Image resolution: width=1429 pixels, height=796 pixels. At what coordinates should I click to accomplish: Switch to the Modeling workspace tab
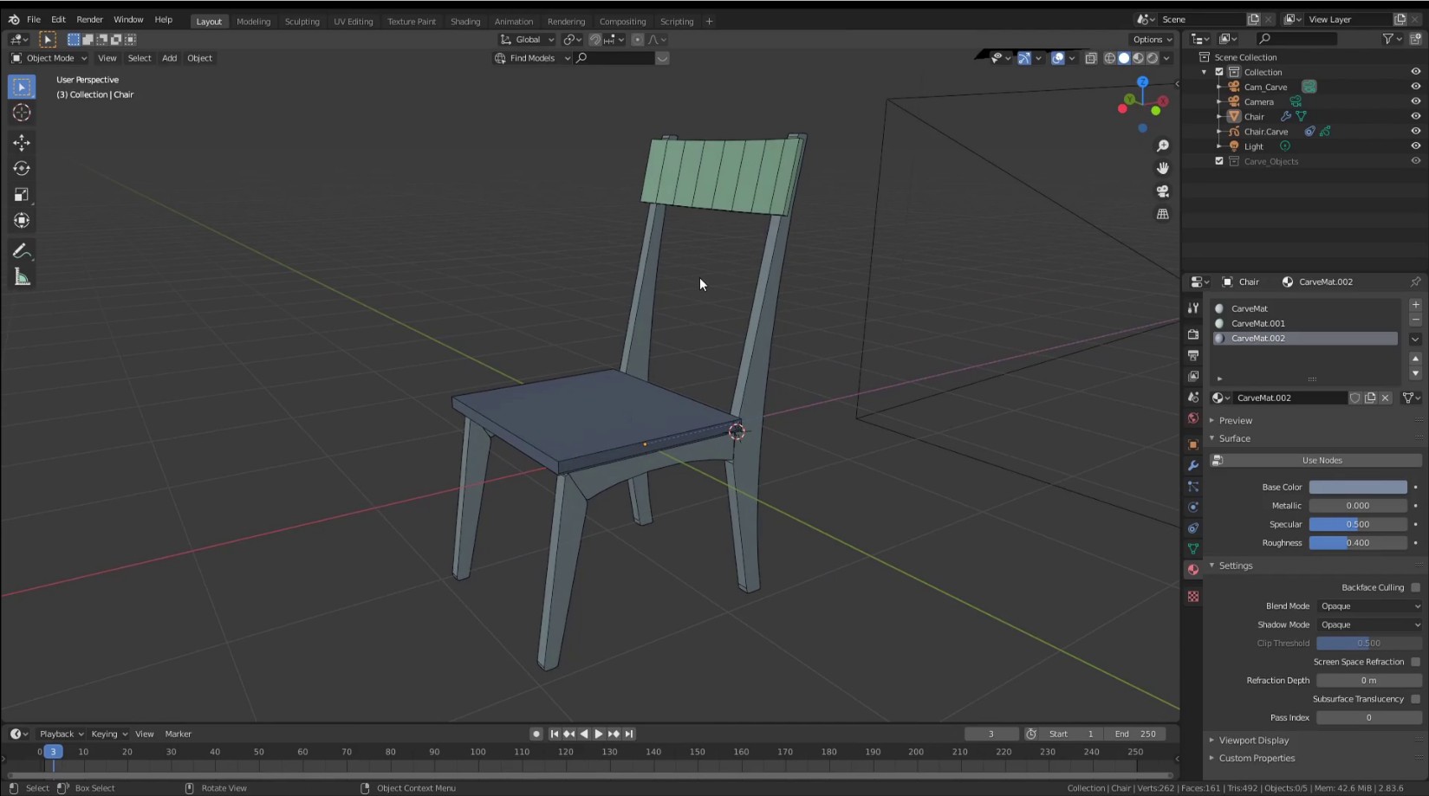pos(253,22)
